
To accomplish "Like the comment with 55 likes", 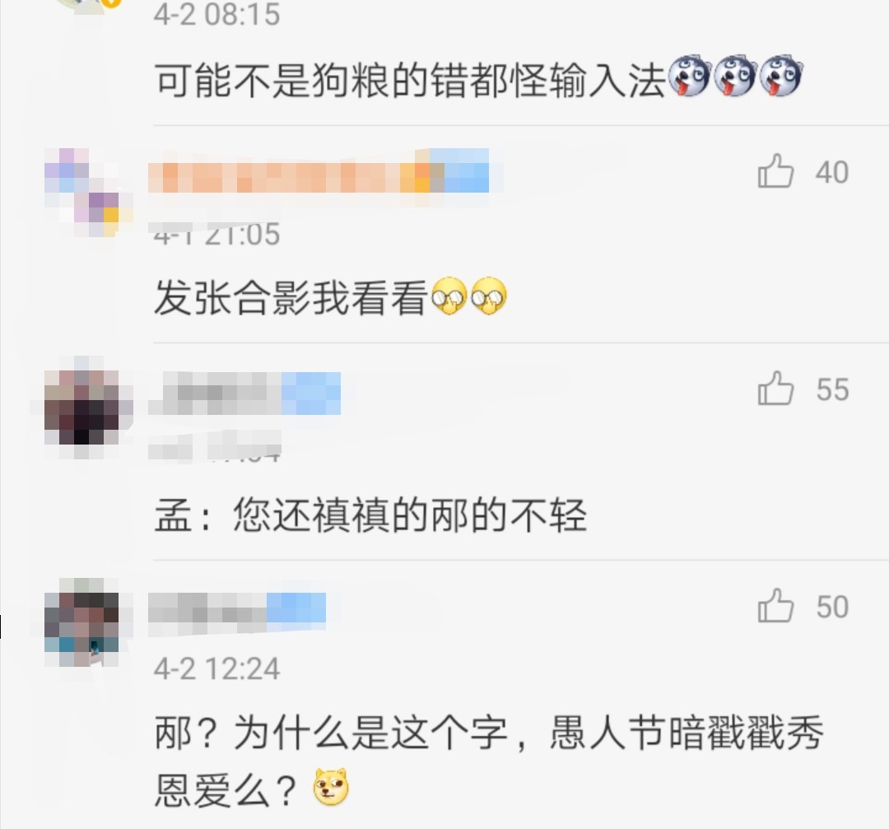I will coord(775,389).
